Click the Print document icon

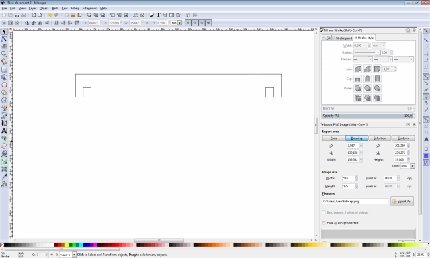[x=24, y=15]
